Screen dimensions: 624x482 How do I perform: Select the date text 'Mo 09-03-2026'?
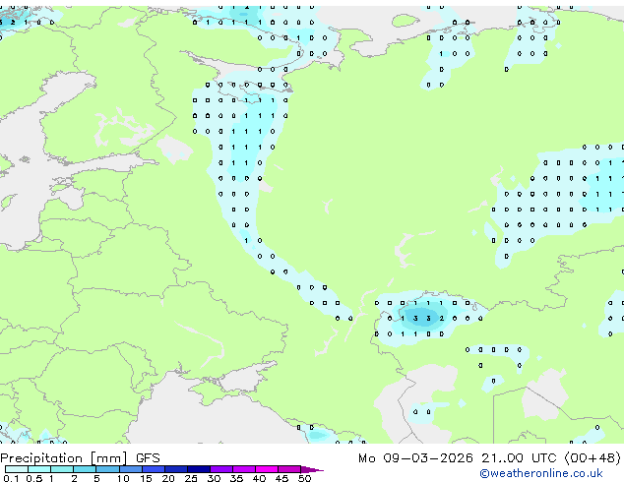415,458
